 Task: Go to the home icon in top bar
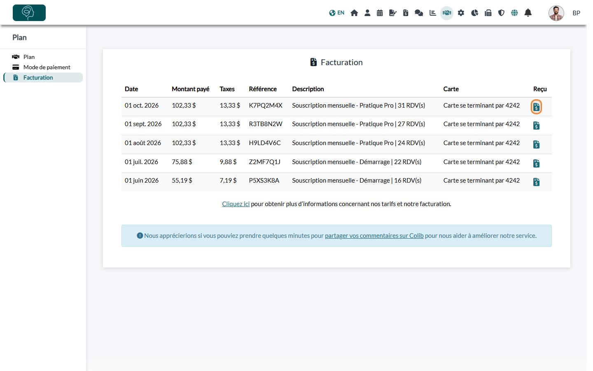(x=354, y=13)
